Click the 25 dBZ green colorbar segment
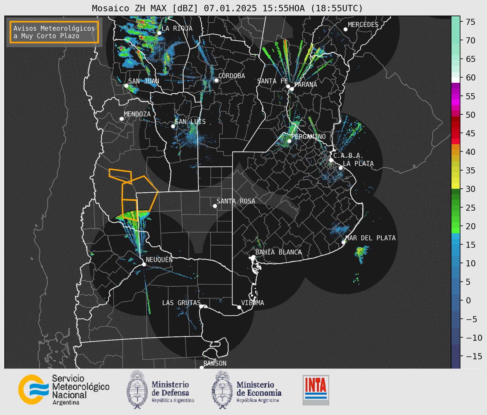This screenshot has width=487, height=415. click(456, 208)
